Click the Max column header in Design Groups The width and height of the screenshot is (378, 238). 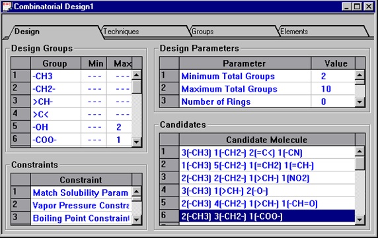(120, 63)
